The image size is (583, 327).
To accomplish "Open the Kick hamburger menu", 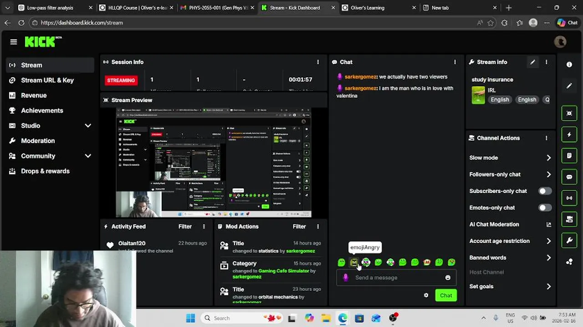I will pyautogui.click(x=14, y=42).
